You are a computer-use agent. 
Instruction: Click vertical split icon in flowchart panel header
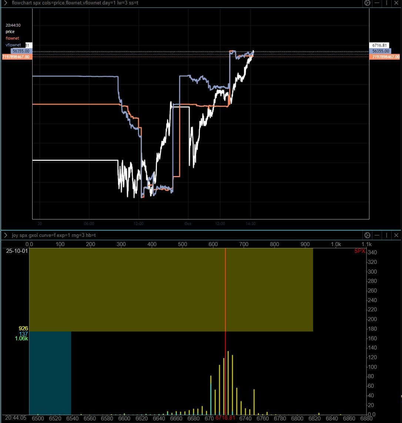(386, 3)
